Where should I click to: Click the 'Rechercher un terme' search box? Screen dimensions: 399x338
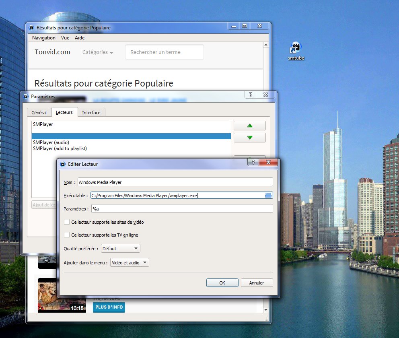pos(165,52)
